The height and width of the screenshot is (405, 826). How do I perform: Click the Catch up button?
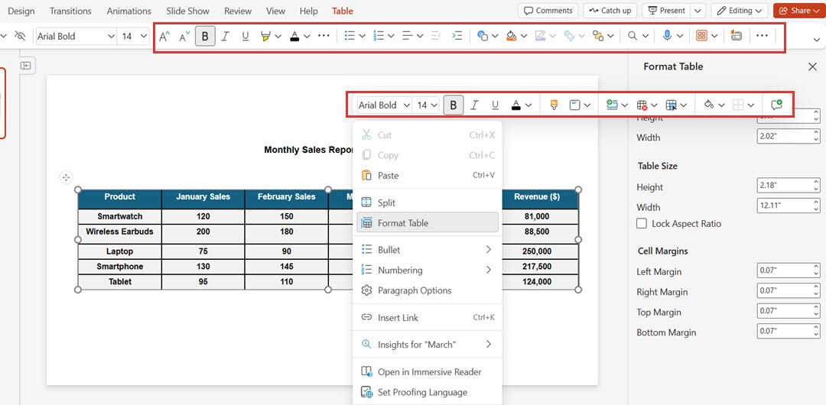coord(610,11)
